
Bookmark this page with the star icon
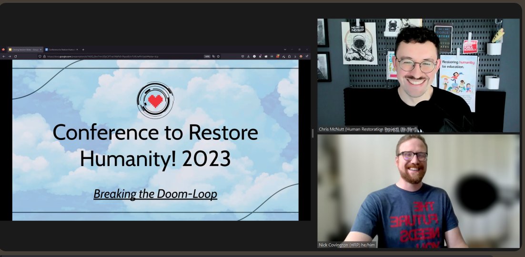218,57
